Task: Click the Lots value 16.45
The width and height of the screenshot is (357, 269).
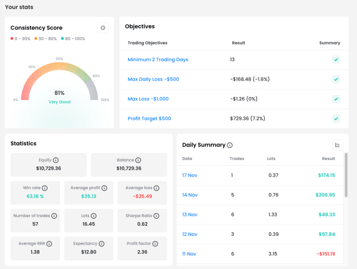Action: [x=89, y=224]
